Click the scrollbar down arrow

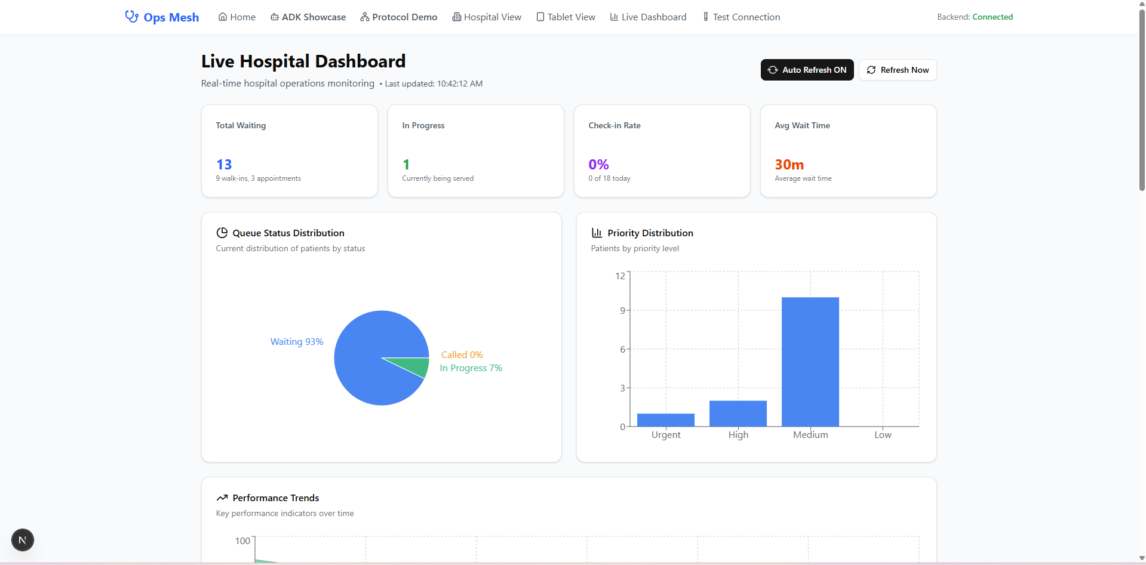tap(1142, 559)
